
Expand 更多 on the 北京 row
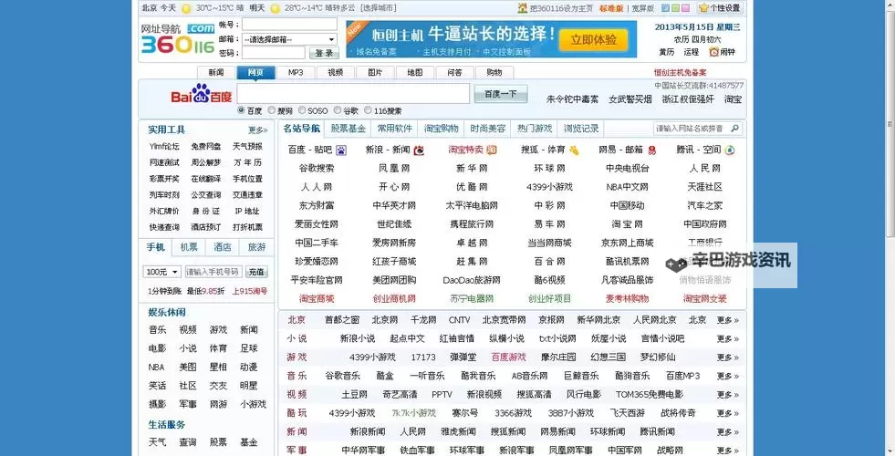(728, 320)
